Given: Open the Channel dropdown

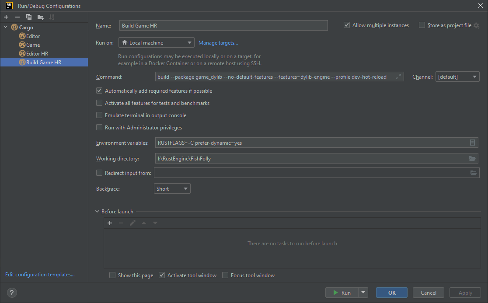Looking at the screenshot, I should tap(457, 77).
